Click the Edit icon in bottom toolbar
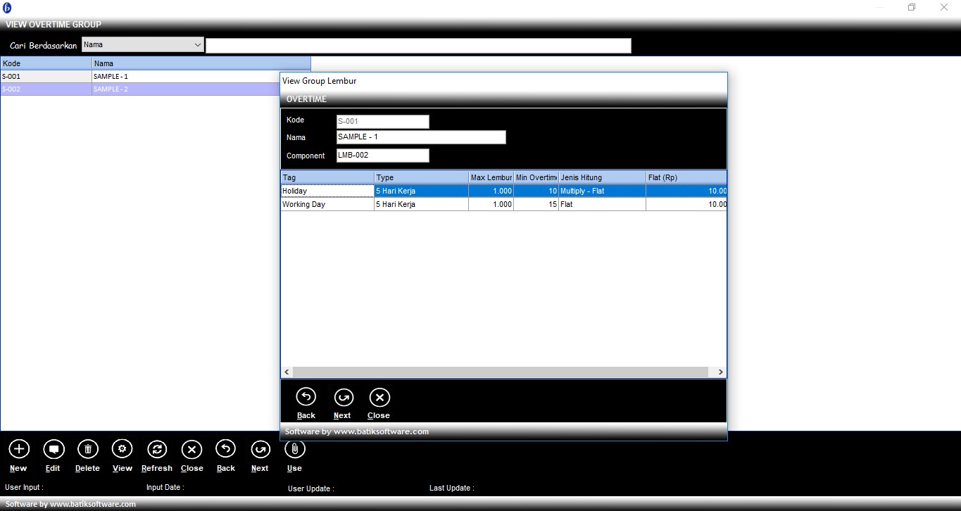 pyautogui.click(x=53, y=449)
